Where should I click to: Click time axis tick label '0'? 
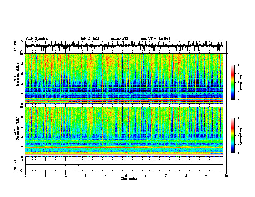pos(25,176)
